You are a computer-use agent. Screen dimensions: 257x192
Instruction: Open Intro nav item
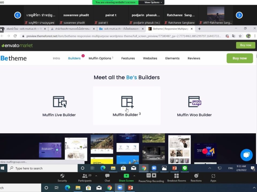(x=56, y=58)
